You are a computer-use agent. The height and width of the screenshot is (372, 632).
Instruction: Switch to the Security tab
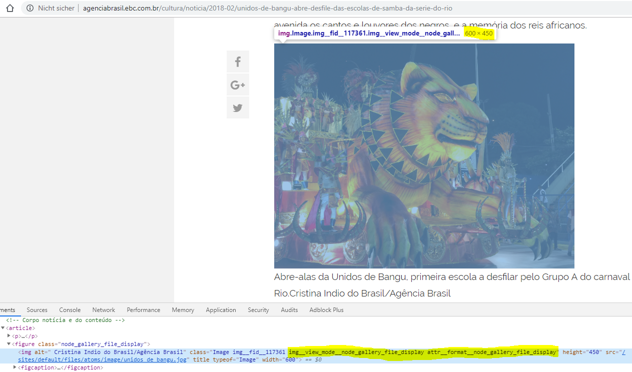pos(258,310)
